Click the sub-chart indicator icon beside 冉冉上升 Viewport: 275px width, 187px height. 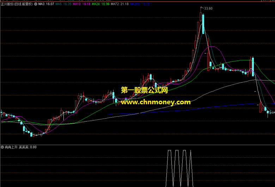point(2,147)
